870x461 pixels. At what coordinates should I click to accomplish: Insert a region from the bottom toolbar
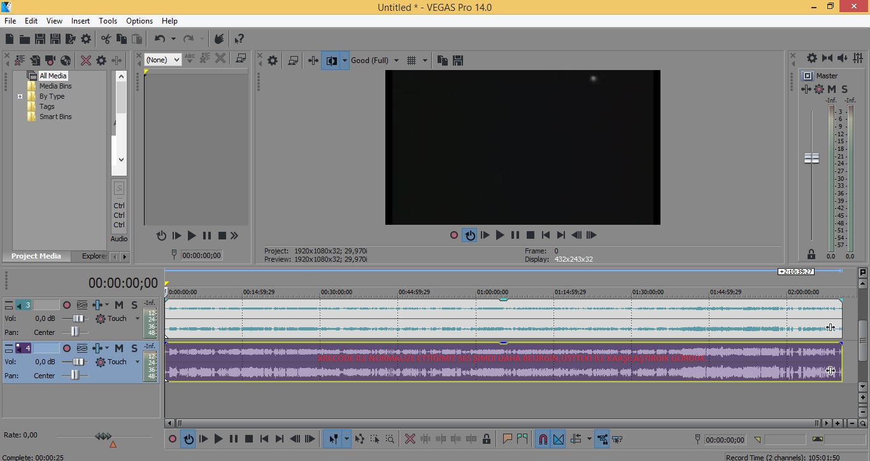click(x=523, y=439)
